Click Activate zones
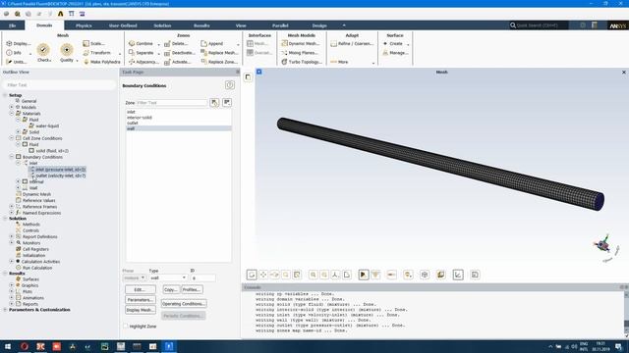 (x=177, y=62)
